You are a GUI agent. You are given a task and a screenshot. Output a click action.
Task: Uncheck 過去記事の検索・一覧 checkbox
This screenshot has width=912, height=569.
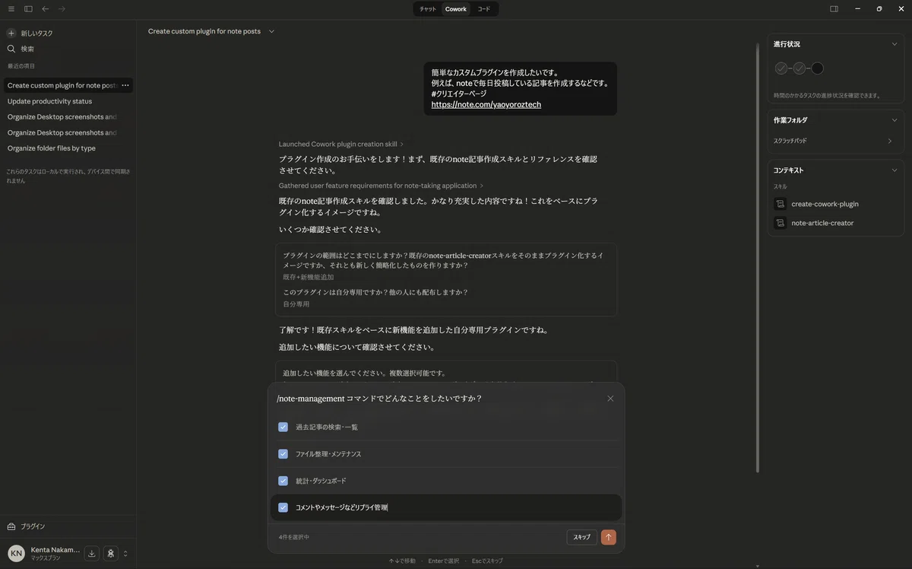tap(283, 427)
